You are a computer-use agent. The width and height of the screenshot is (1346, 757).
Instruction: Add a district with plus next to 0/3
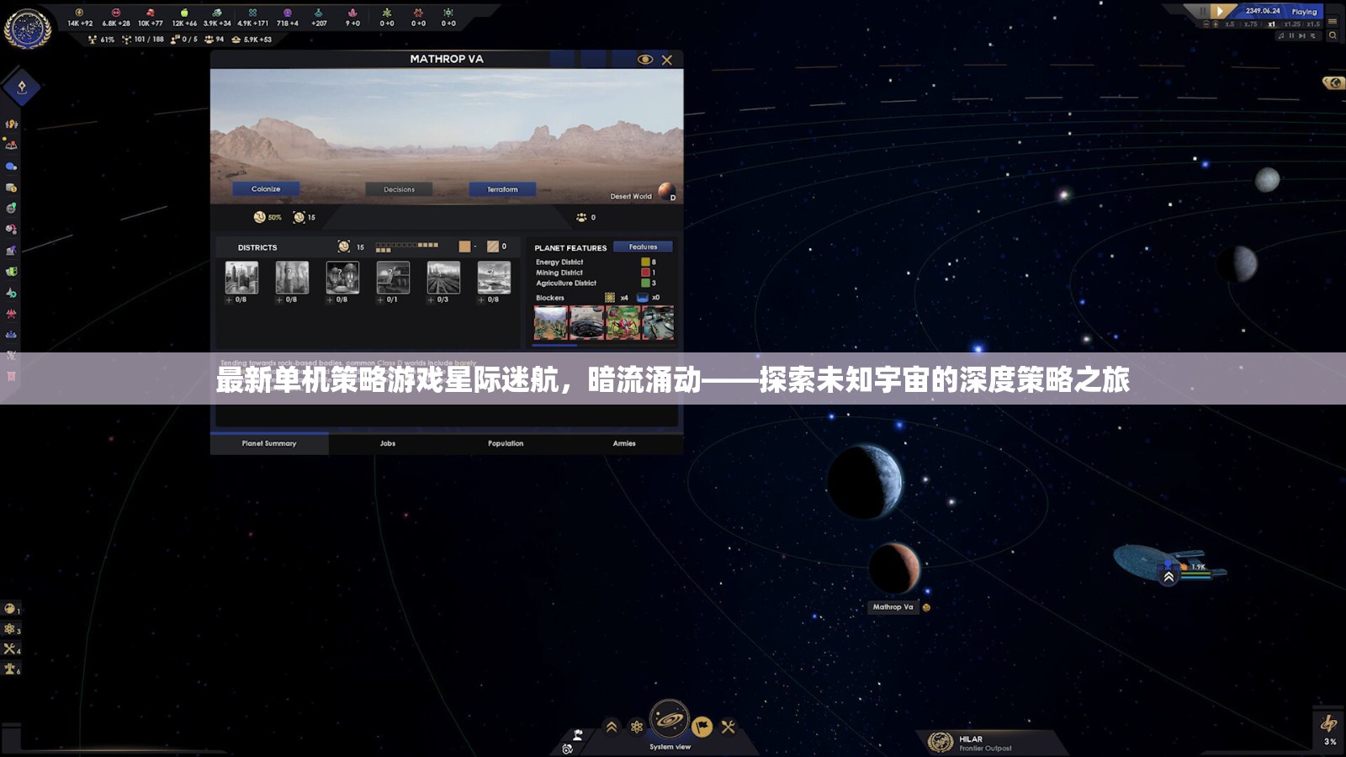tap(431, 299)
